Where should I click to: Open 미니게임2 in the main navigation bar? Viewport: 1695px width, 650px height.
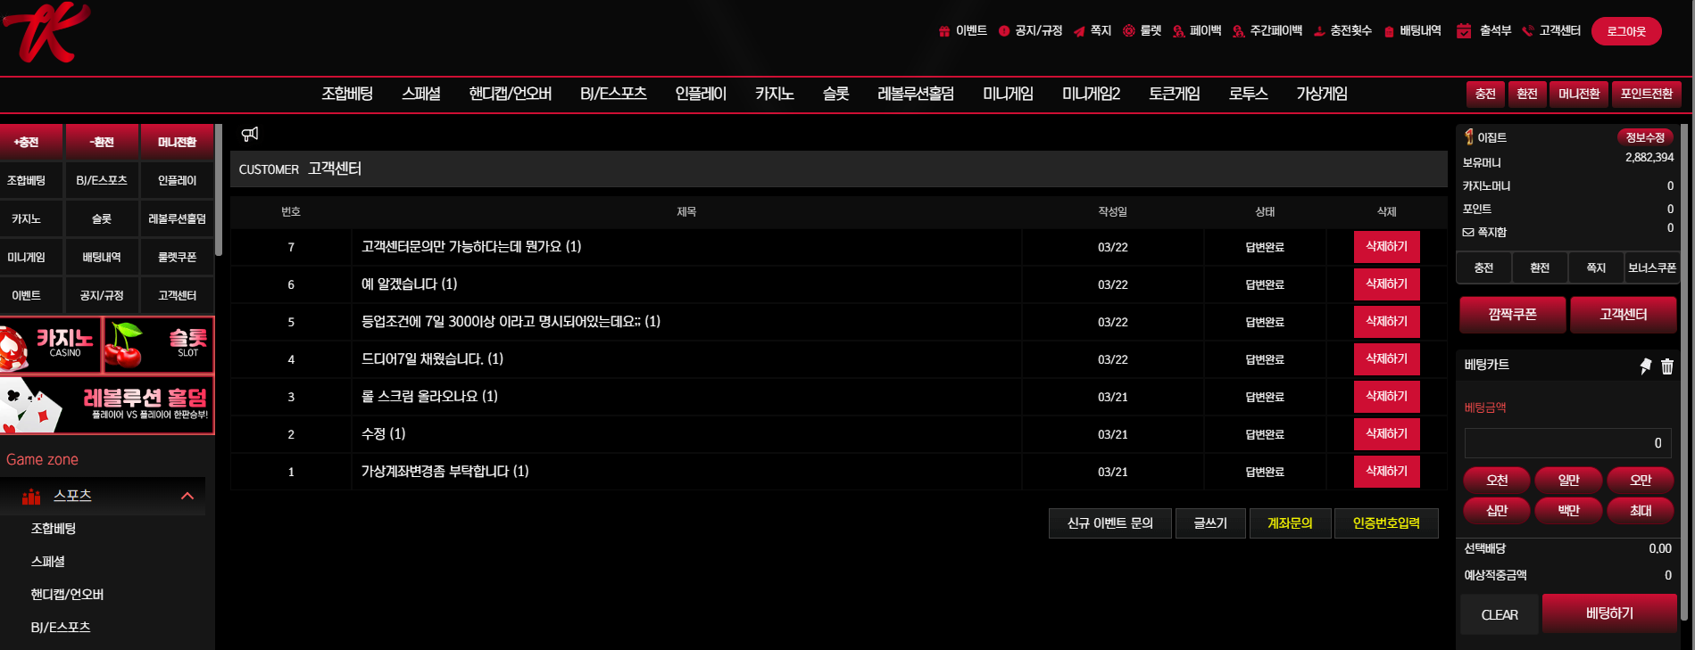[x=1091, y=94]
